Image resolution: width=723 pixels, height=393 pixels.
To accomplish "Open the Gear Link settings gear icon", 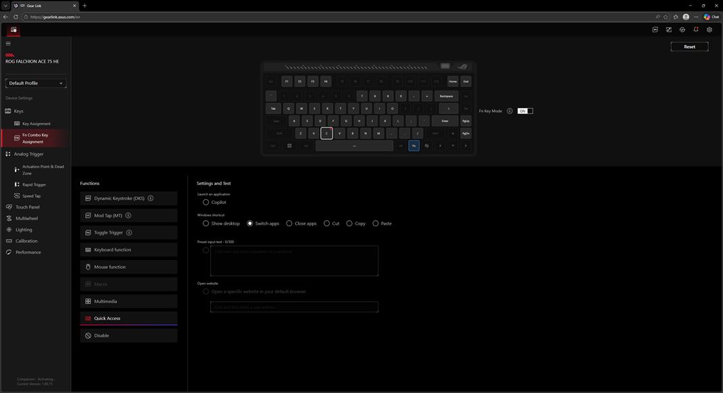I will coord(709,30).
